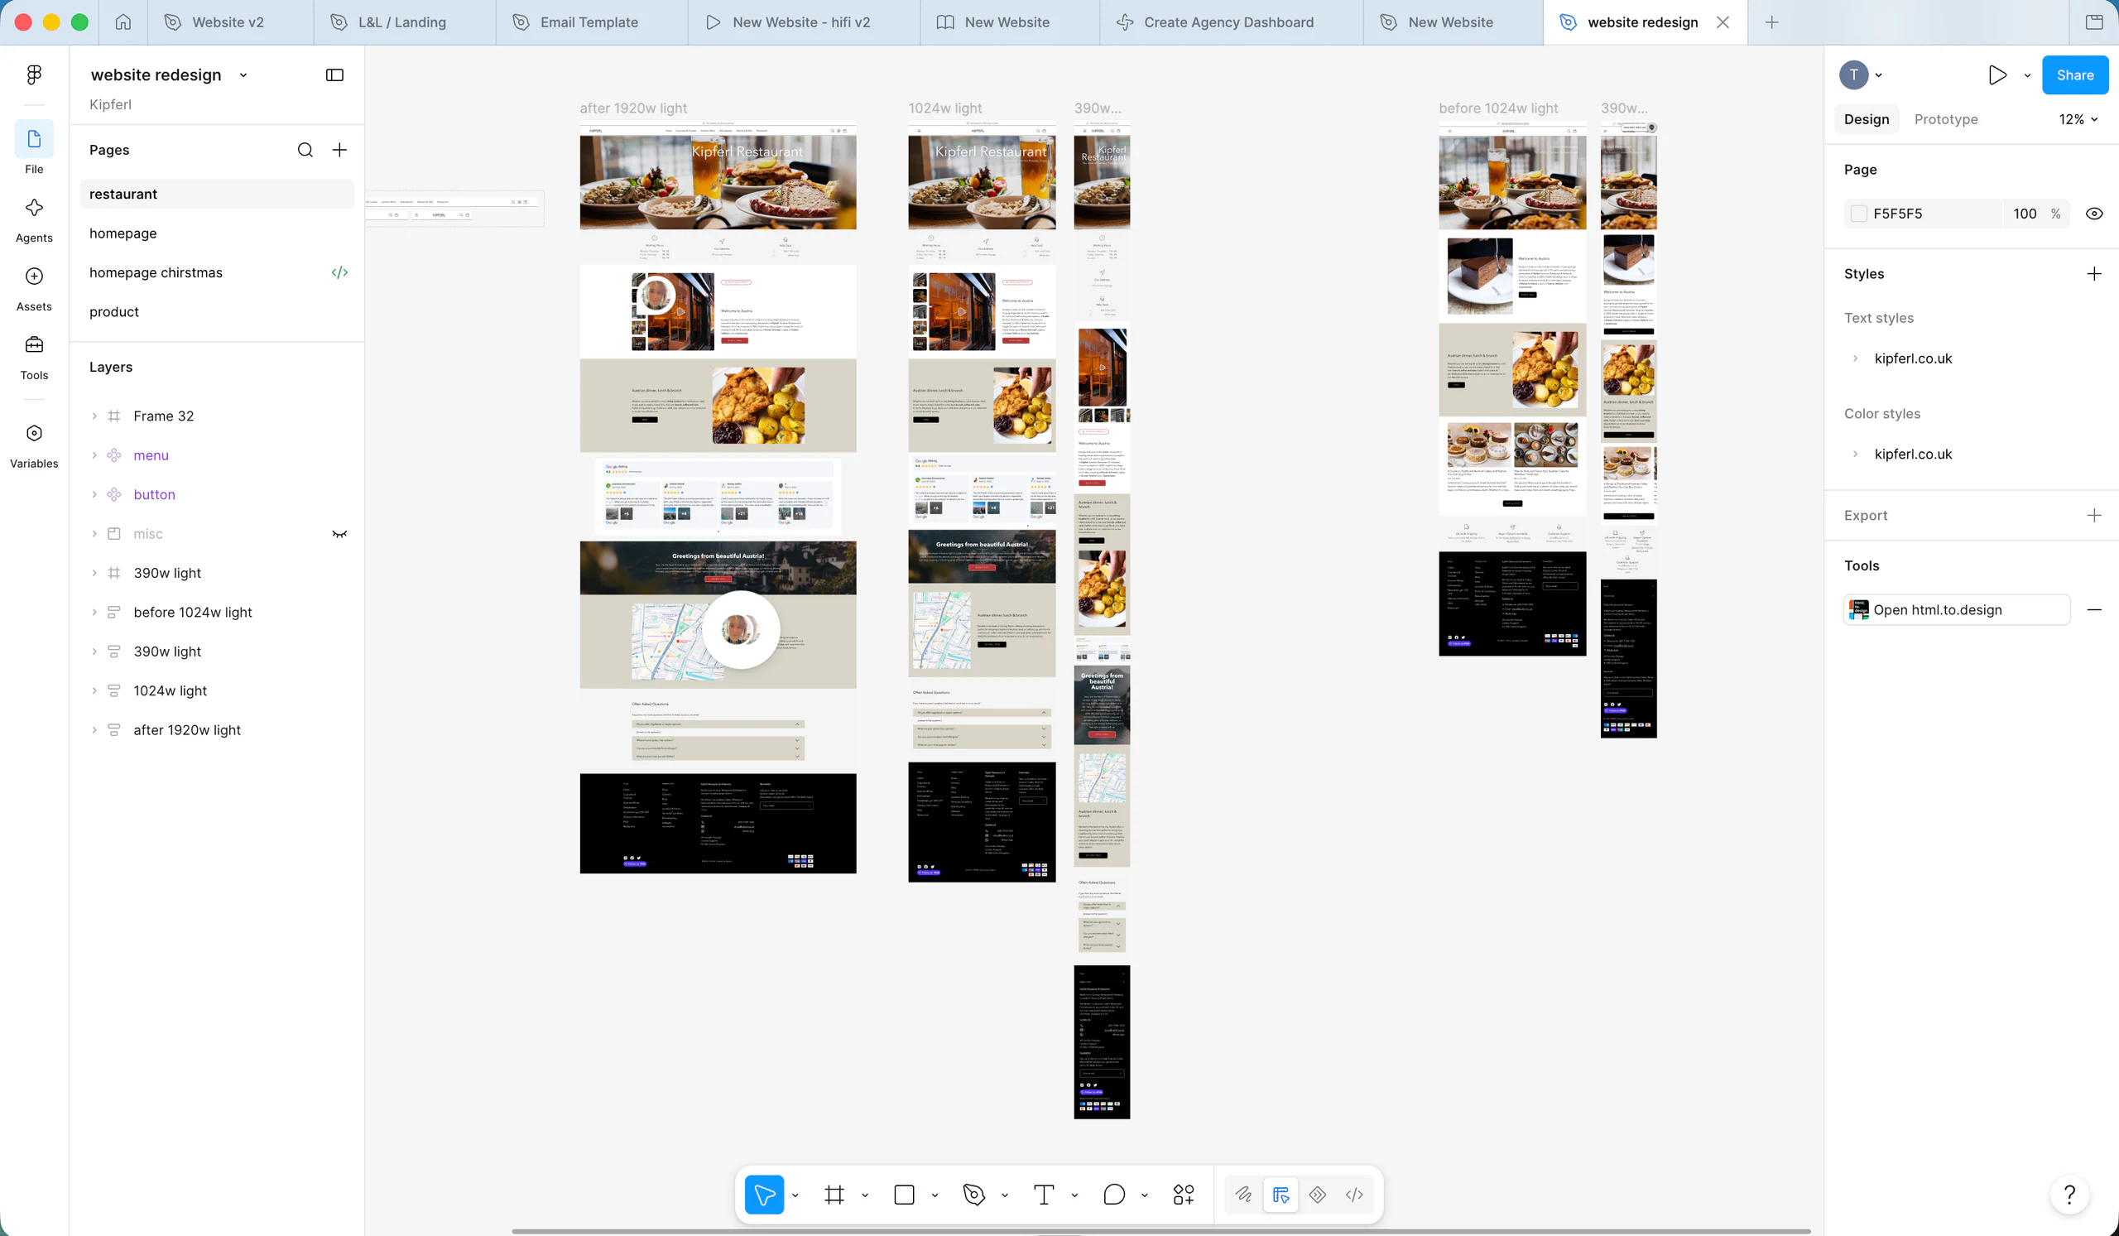The width and height of the screenshot is (2119, 1236).
Task: Select the Rectangle shape tool
Action: [904, 1195]
